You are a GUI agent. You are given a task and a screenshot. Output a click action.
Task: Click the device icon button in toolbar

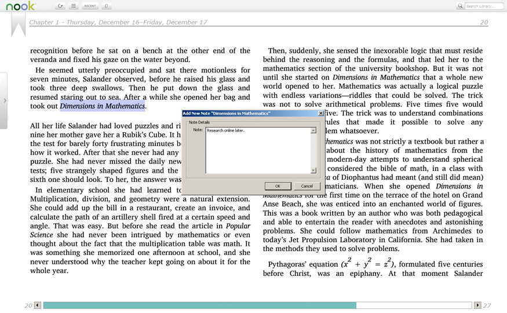(107, 6)
